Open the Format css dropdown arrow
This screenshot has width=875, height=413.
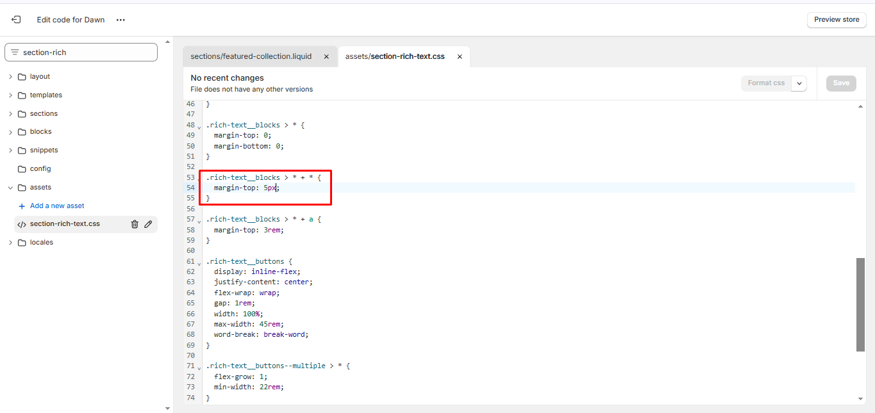pyautogui.click(x=799, y=83)
